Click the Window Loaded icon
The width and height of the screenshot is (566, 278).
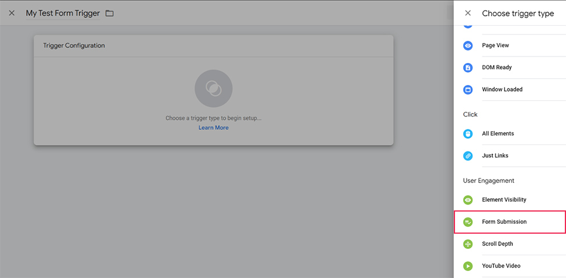click(x=468, y=90)
